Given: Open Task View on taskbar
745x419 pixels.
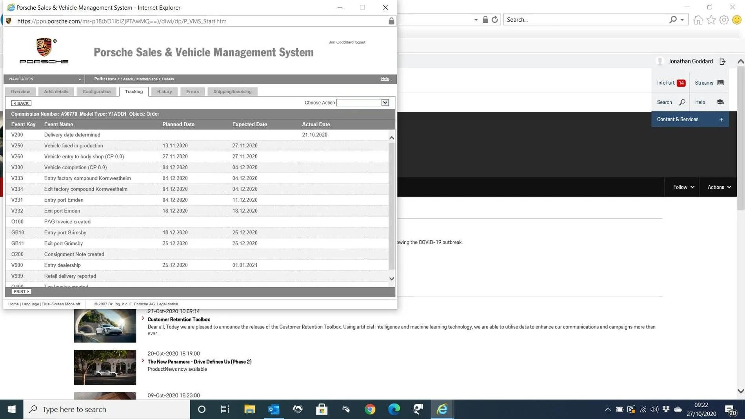Looking at the screenshot, I should [225, 409].
